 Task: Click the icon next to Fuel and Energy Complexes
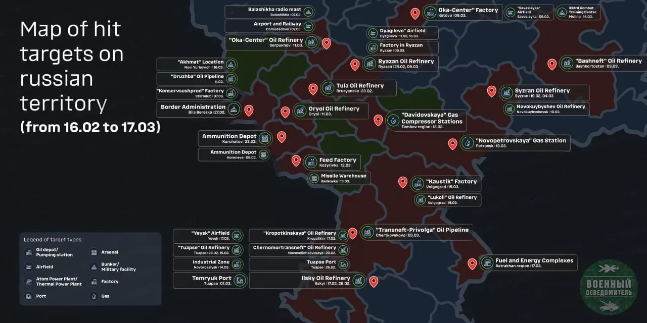(487, 262)
